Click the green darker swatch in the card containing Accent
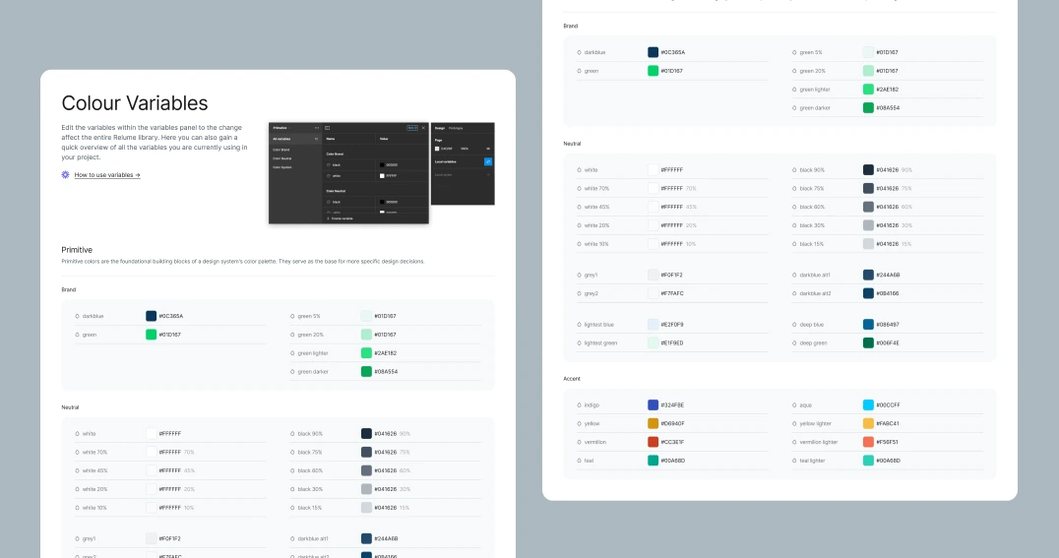The width and height of the screenshot is (1059, 558). (868, 108)
